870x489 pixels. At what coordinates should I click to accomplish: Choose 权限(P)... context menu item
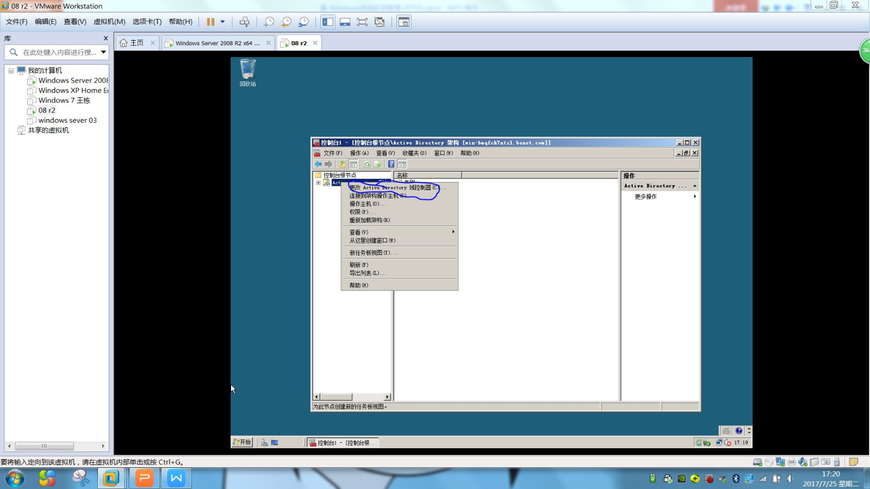pyautogui.click(x=400, y=212)
